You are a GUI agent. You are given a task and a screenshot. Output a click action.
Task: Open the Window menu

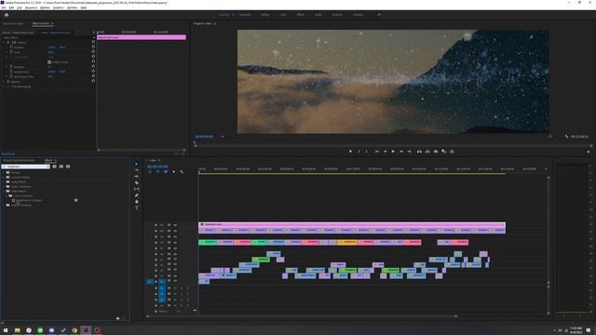pos(73,7)
